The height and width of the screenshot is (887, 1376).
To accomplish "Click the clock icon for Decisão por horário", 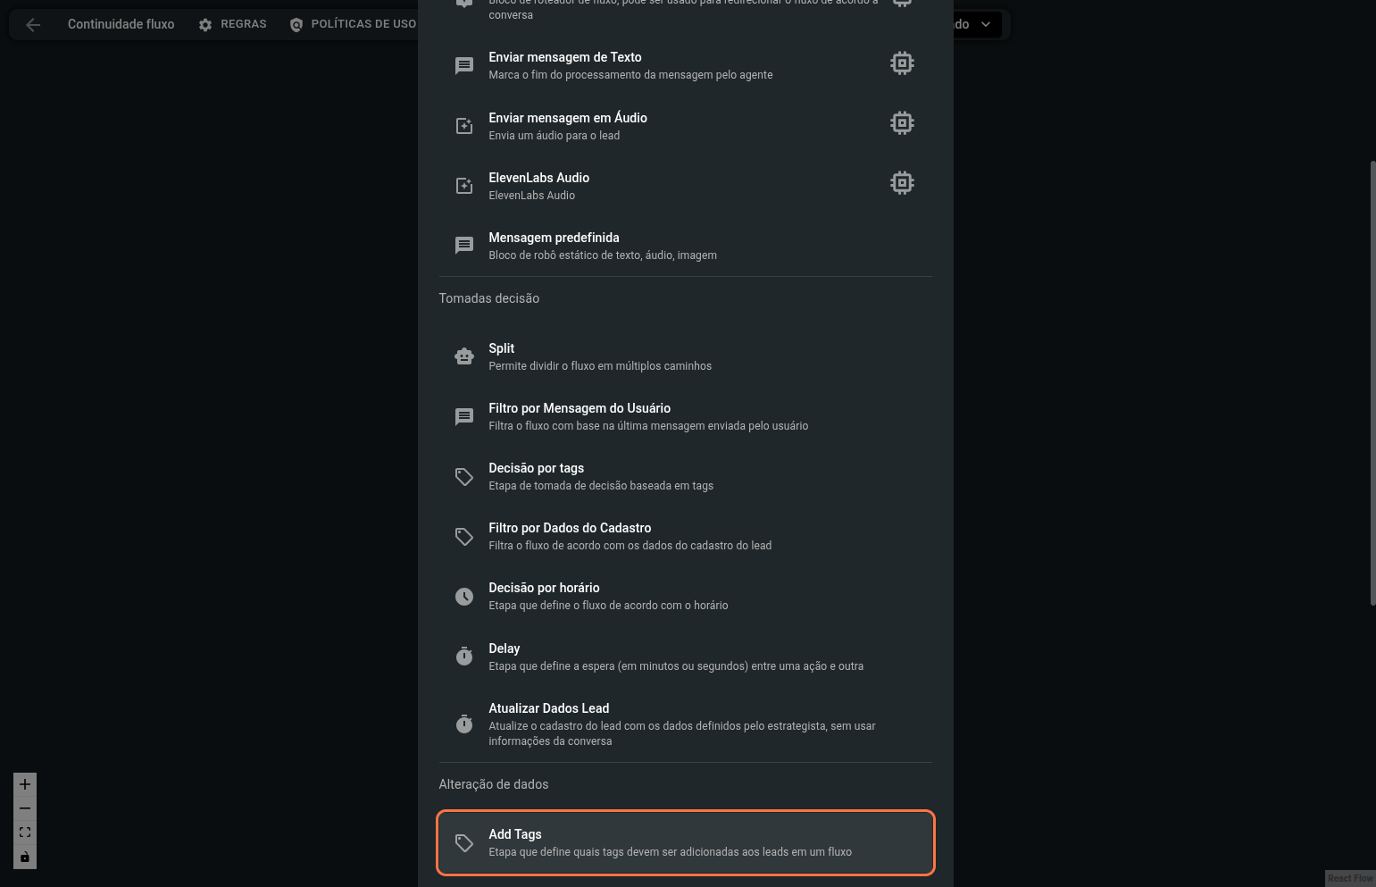I will pyautogui.click(x=464, y=597).
